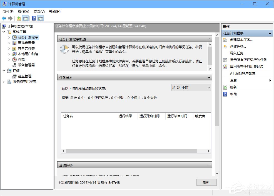The height and width of the screenshot is (196, 274).
Task: Open the 操作(A) menu
Action: coord(23,12)
